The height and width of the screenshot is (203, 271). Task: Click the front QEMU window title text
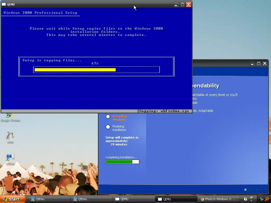[x=11, y=4]
